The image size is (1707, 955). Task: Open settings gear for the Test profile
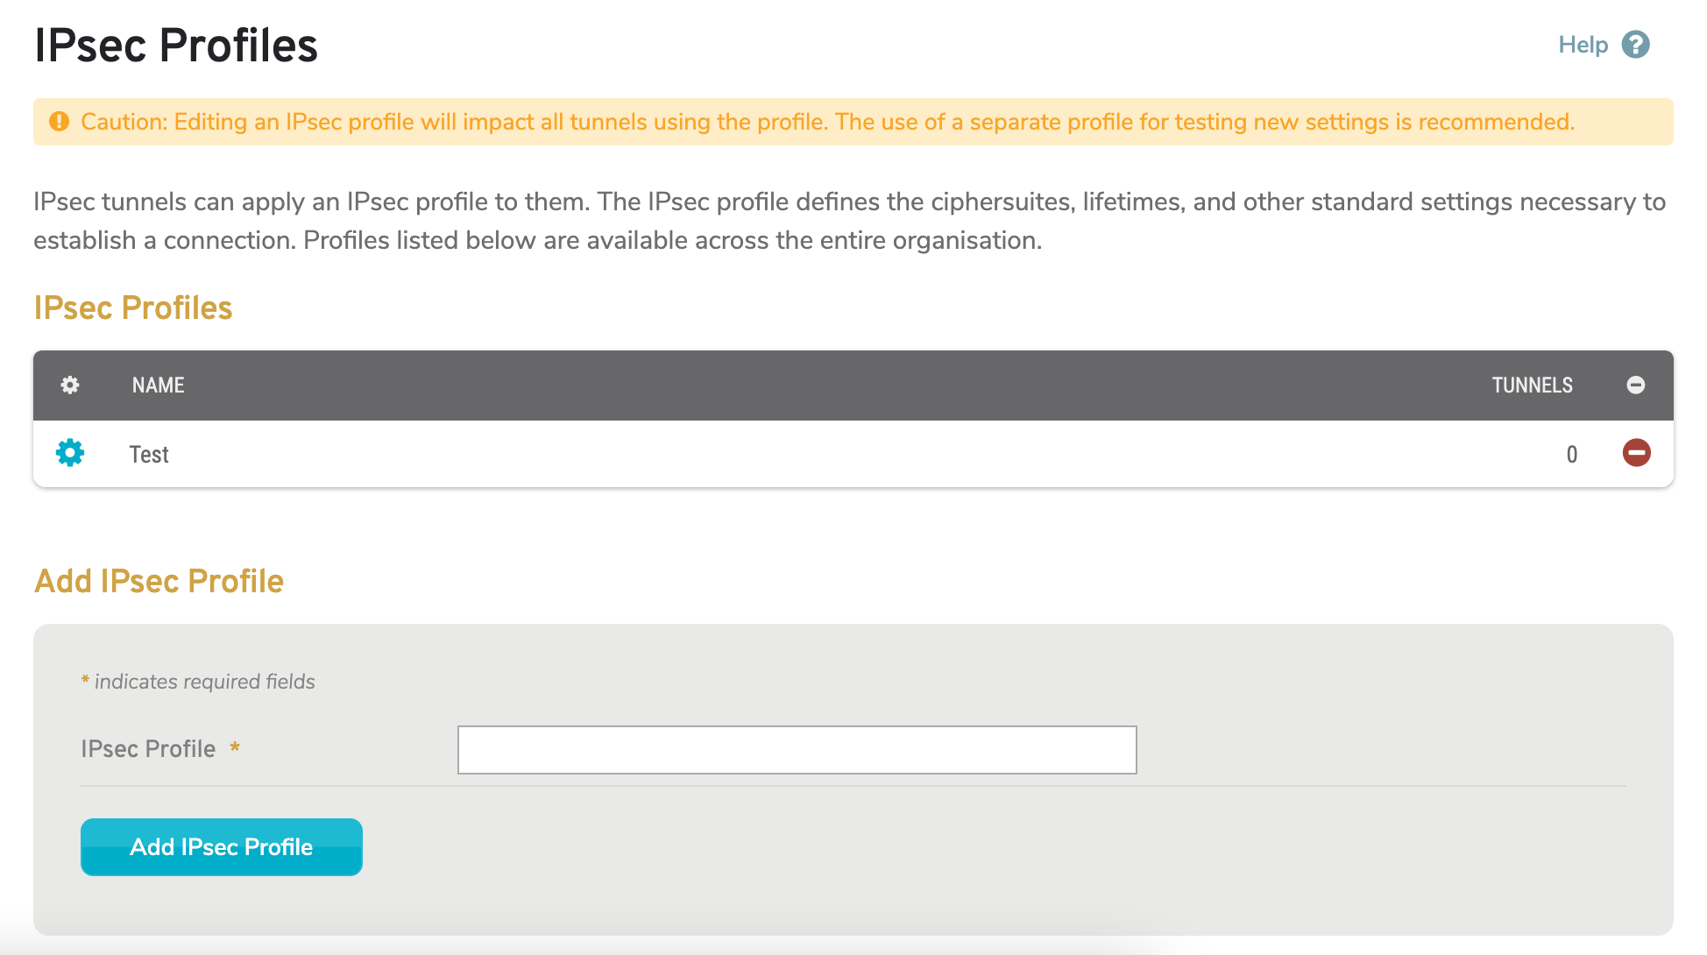69,453
